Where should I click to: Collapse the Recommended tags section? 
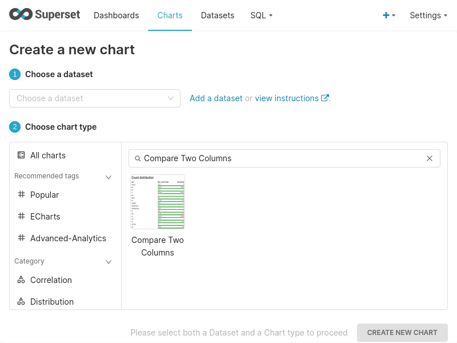[x=109, y=177]
